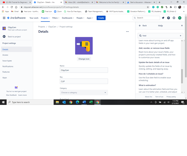Open the Jira settings gear icon
This screenshot has height=156, width=187.
[x=174, y=18]
